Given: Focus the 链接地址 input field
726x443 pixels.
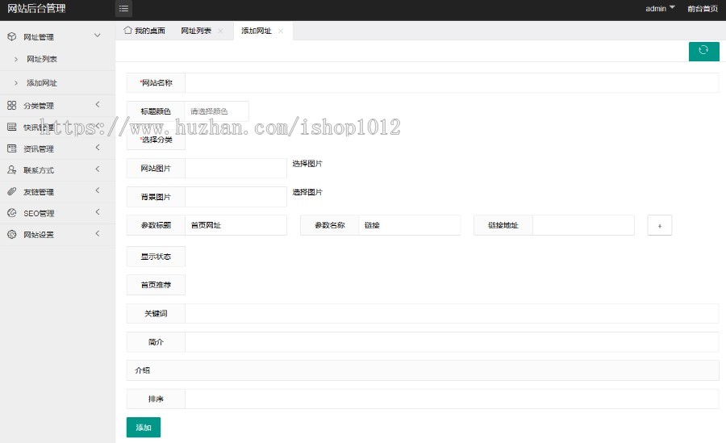Looking at the screenshot, I should coord(583,225).
